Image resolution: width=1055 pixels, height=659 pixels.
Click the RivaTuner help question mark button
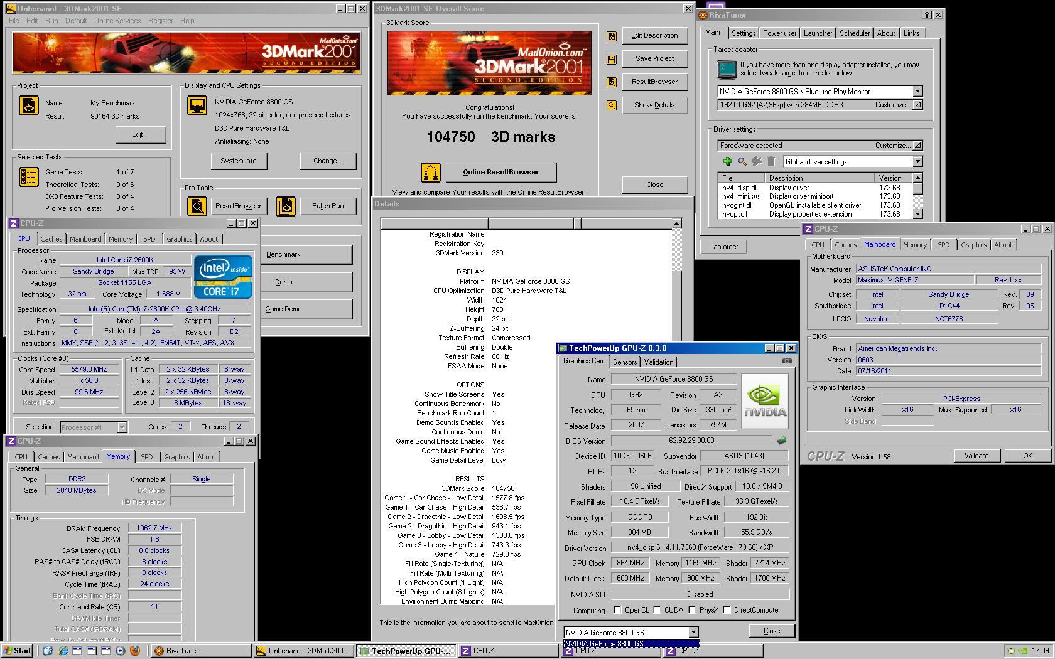[x=926, y=15]
